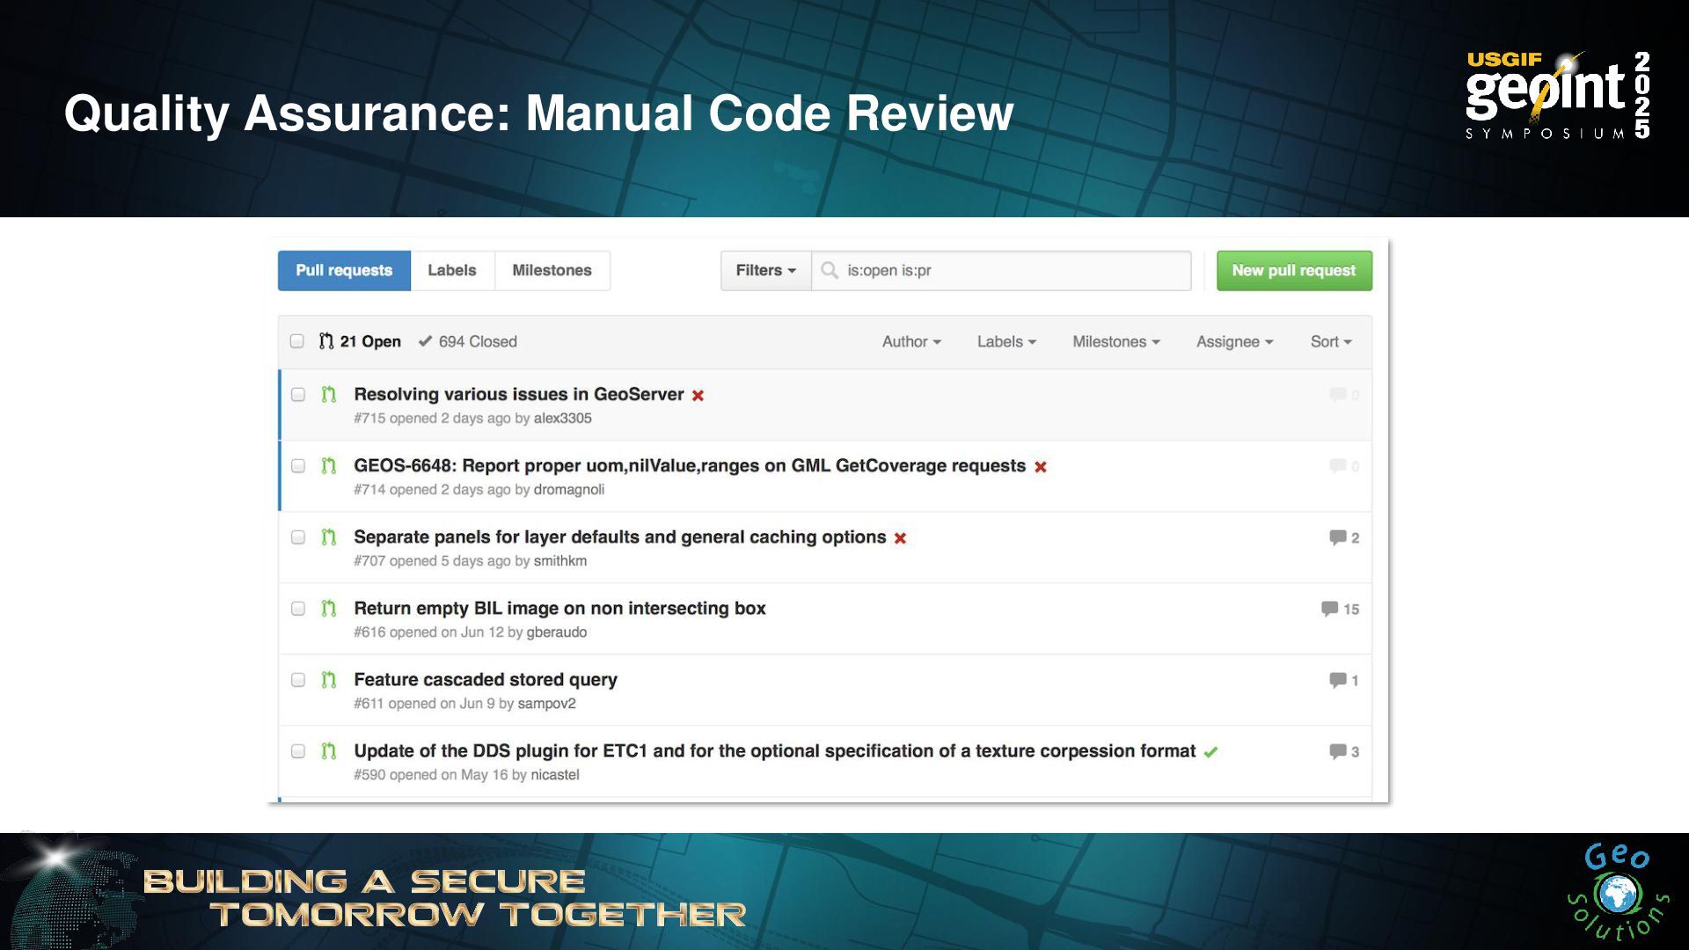Open the Sort dropdown menu
The width and height of the screenshot is (1689, 950).
click(1330, 341)
